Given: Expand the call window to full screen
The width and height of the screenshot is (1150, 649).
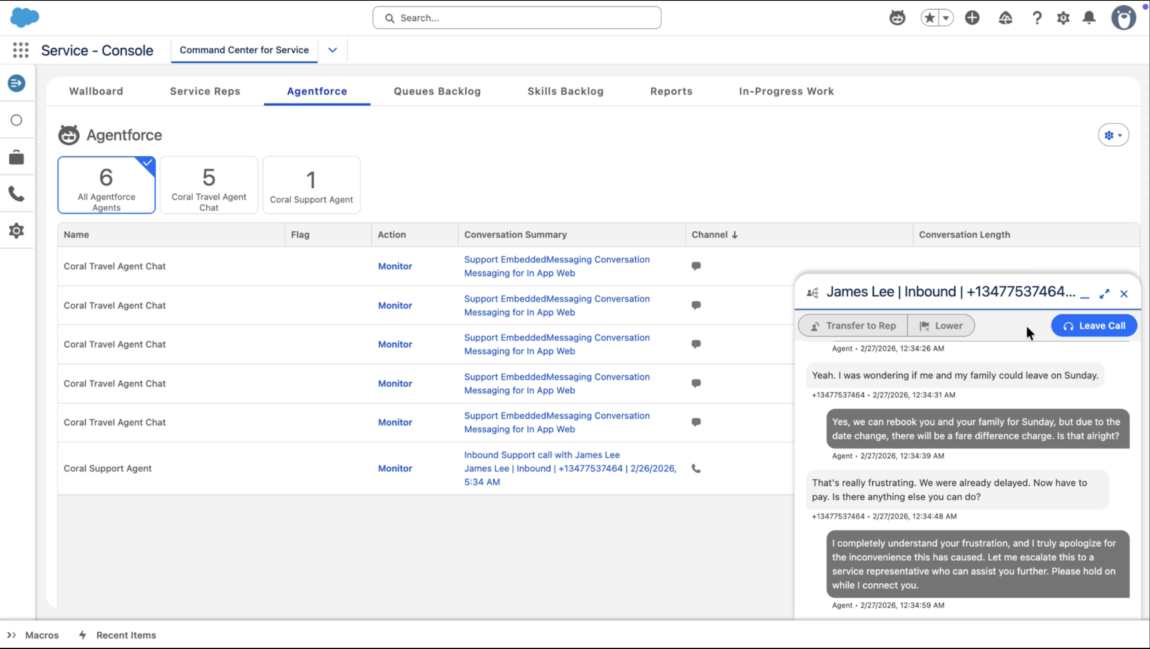Looking at the screenshot, I should click(1105, 294).
